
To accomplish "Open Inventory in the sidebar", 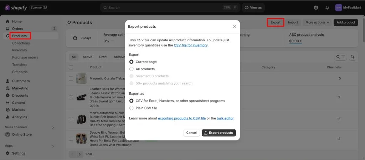I will coord(20,50).
